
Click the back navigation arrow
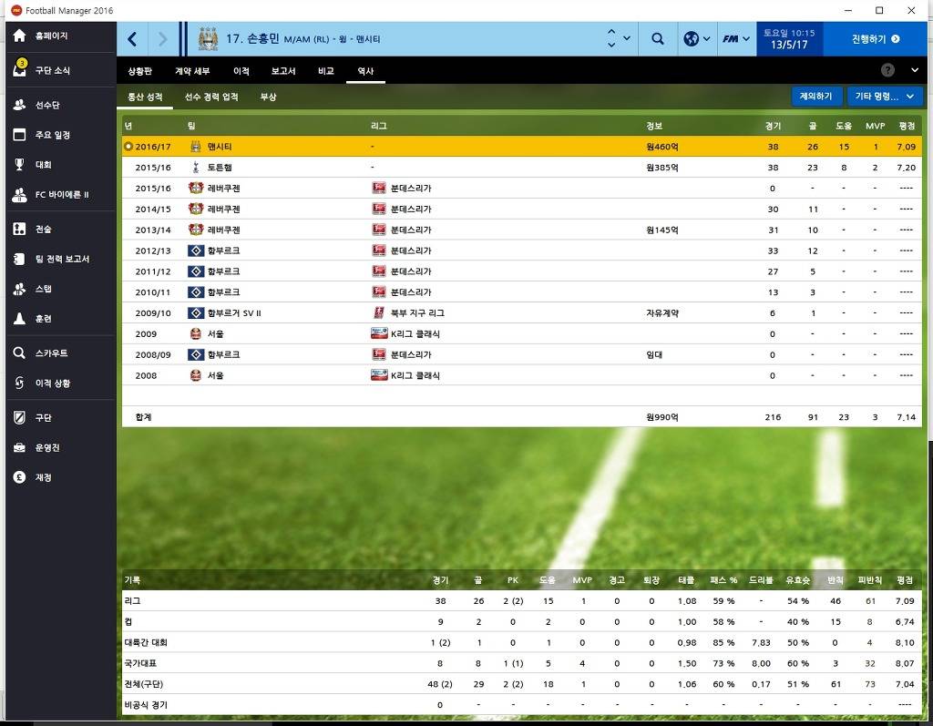click(133, 39)
